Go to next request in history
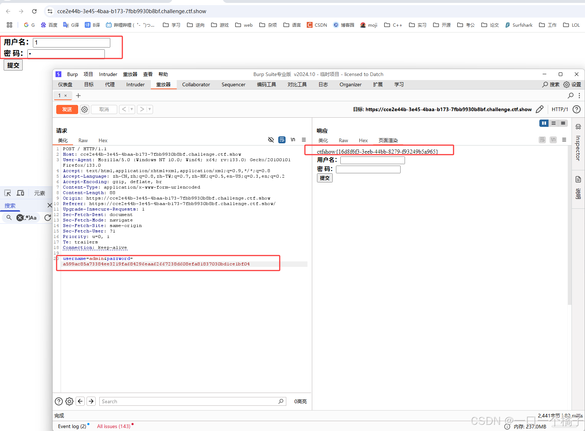Screen dimensions: 585x431 tap(142, 109)
